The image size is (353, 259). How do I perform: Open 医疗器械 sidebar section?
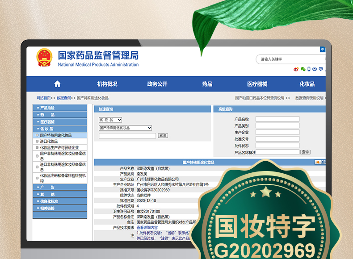(60, 122)
